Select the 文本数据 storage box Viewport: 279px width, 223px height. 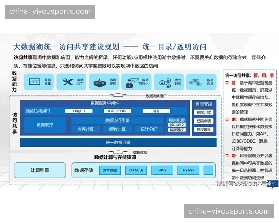[110, 170]
